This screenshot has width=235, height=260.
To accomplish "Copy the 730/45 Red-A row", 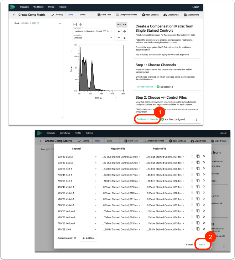I will [x=198, y=175].
